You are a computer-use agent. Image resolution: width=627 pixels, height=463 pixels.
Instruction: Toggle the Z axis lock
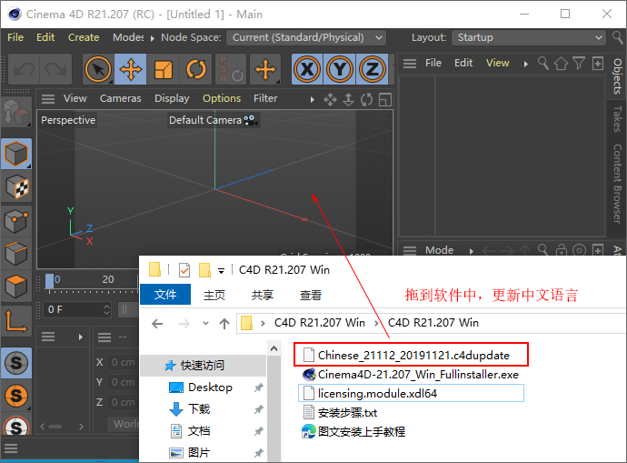point(373,70)
